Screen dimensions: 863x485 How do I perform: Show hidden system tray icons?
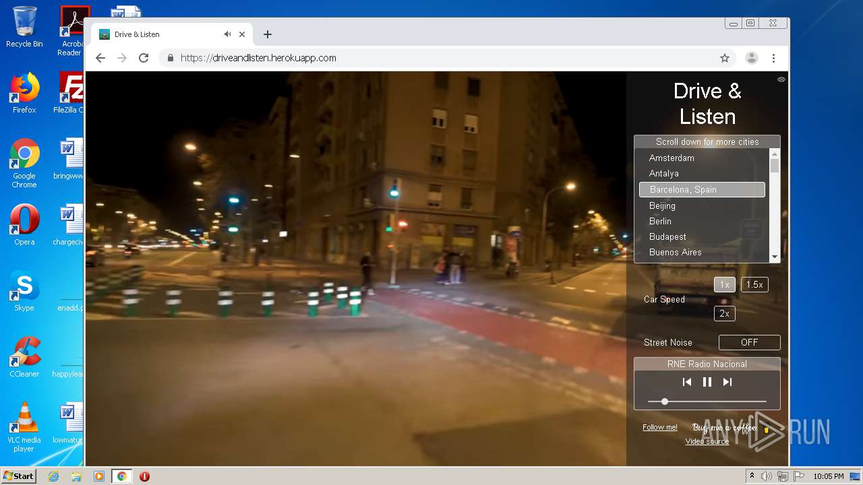tap(752, 476)
